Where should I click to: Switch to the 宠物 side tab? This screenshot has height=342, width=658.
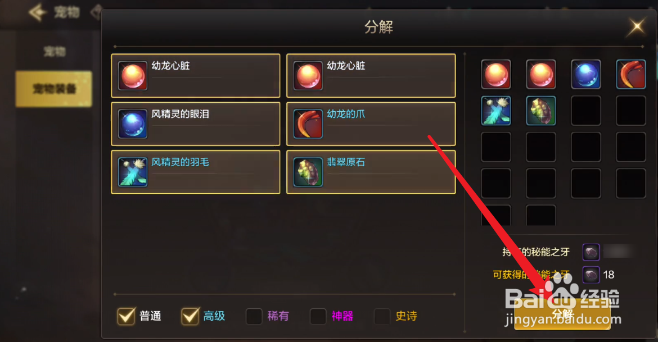(x=54, y=52)
